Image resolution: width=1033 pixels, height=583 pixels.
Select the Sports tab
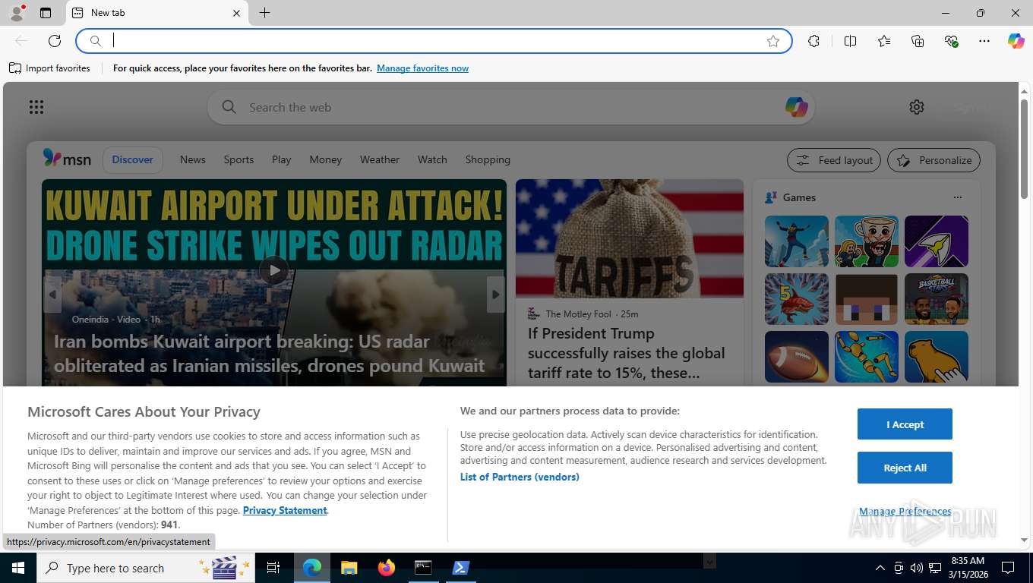pos(239,159)
